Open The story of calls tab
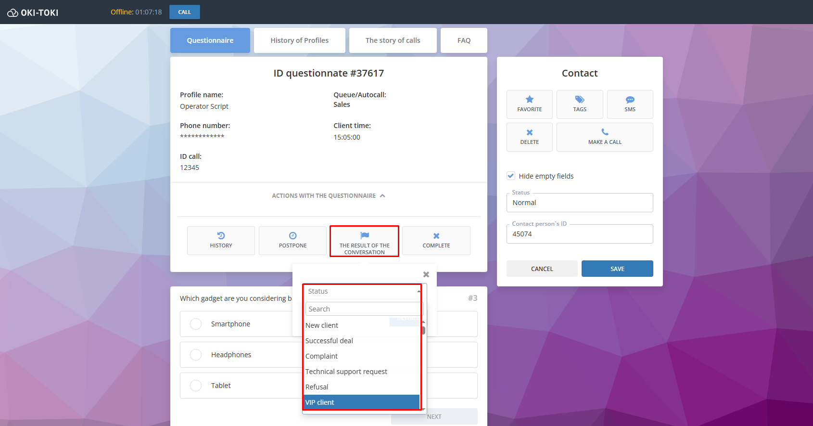813x426 pixels. 393,40
